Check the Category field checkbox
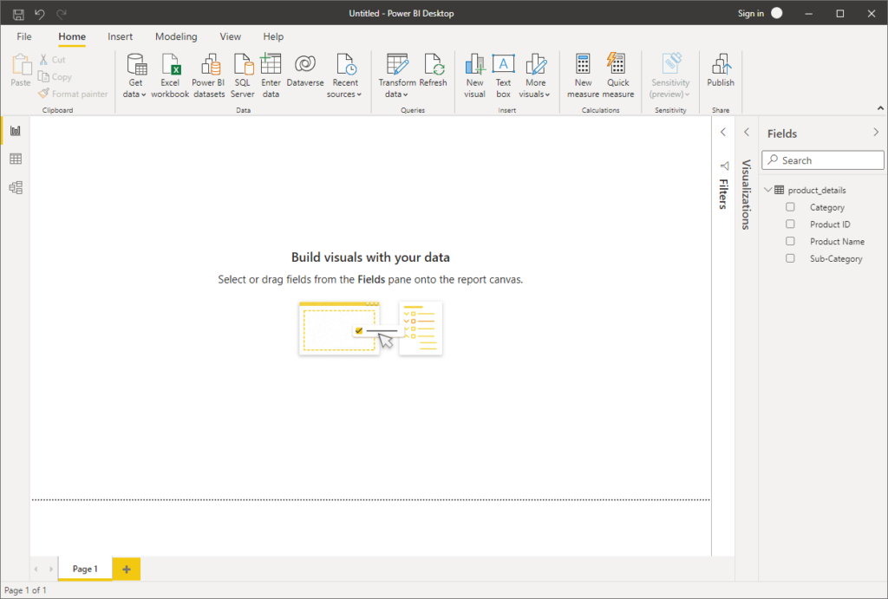The width and height of the screenshot is (888, 599). click(x=790, y=207)
